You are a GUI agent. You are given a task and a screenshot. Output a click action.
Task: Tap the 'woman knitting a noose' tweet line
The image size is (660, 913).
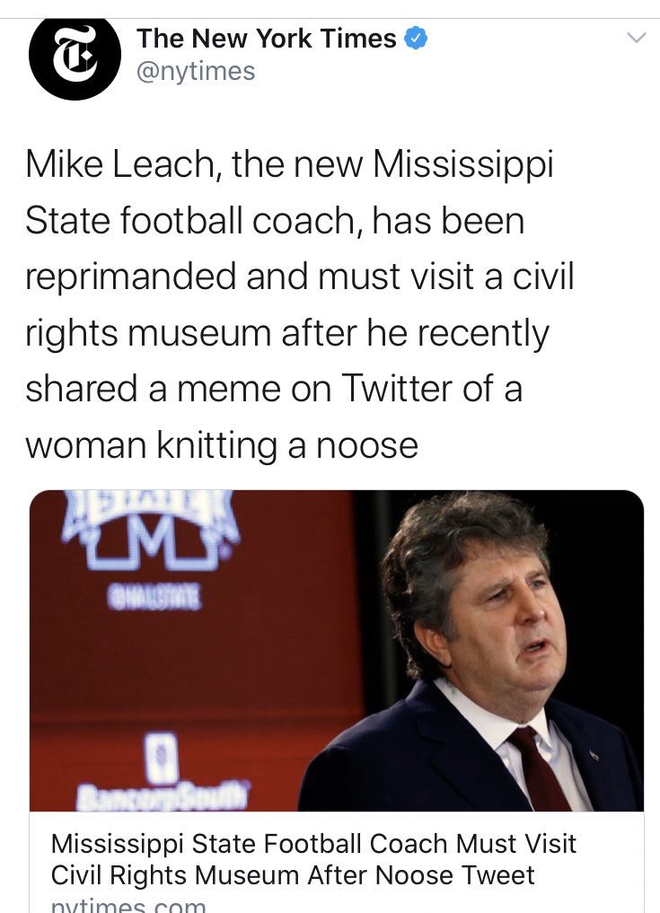point(222,445)
